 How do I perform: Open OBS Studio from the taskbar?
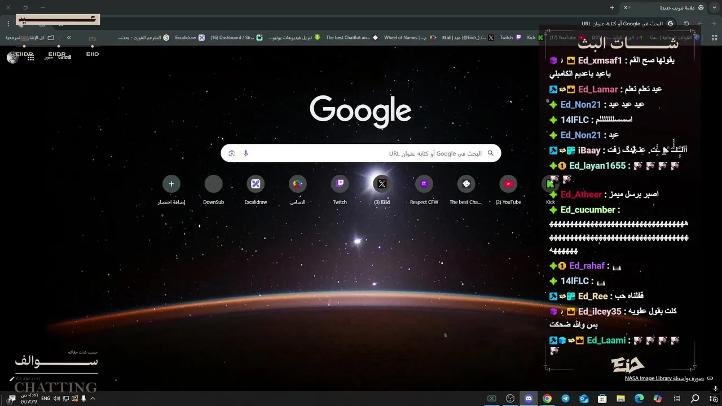click(x=510, y=399)
